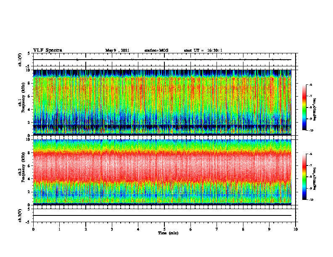This screenshot has width=333, height=257.
Task: Click time-axis tick label "2"
Action: coord(86,229)
